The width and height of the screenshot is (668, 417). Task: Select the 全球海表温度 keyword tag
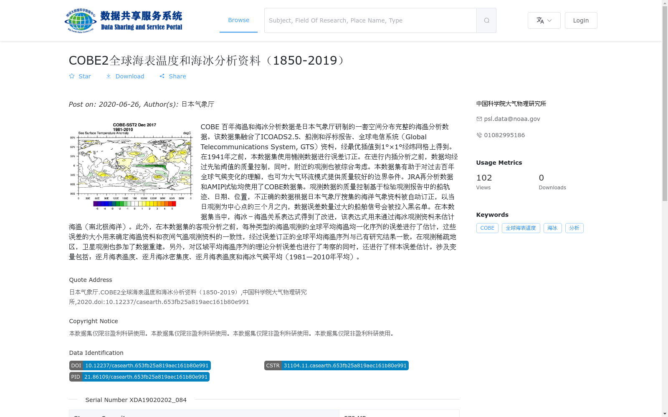pyautogui.click(x=521, y=228)
